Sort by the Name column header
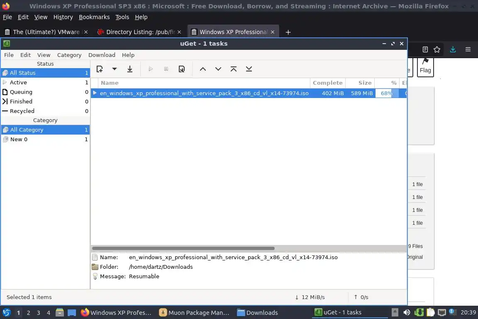Screen dimensions: 478x319 204,83
